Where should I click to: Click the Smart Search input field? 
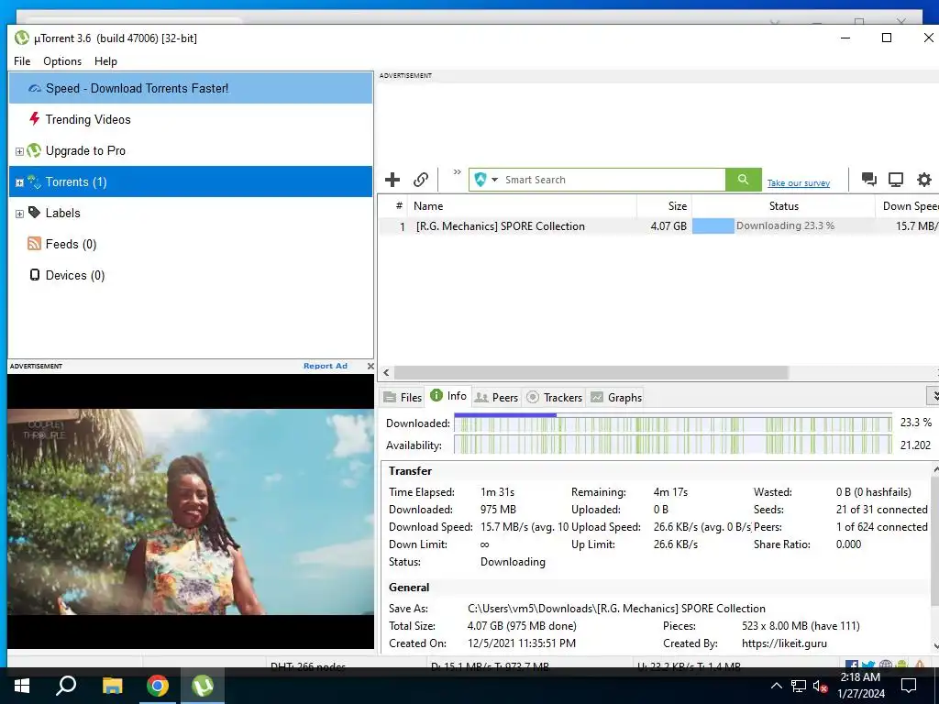[x=613, y=180]
